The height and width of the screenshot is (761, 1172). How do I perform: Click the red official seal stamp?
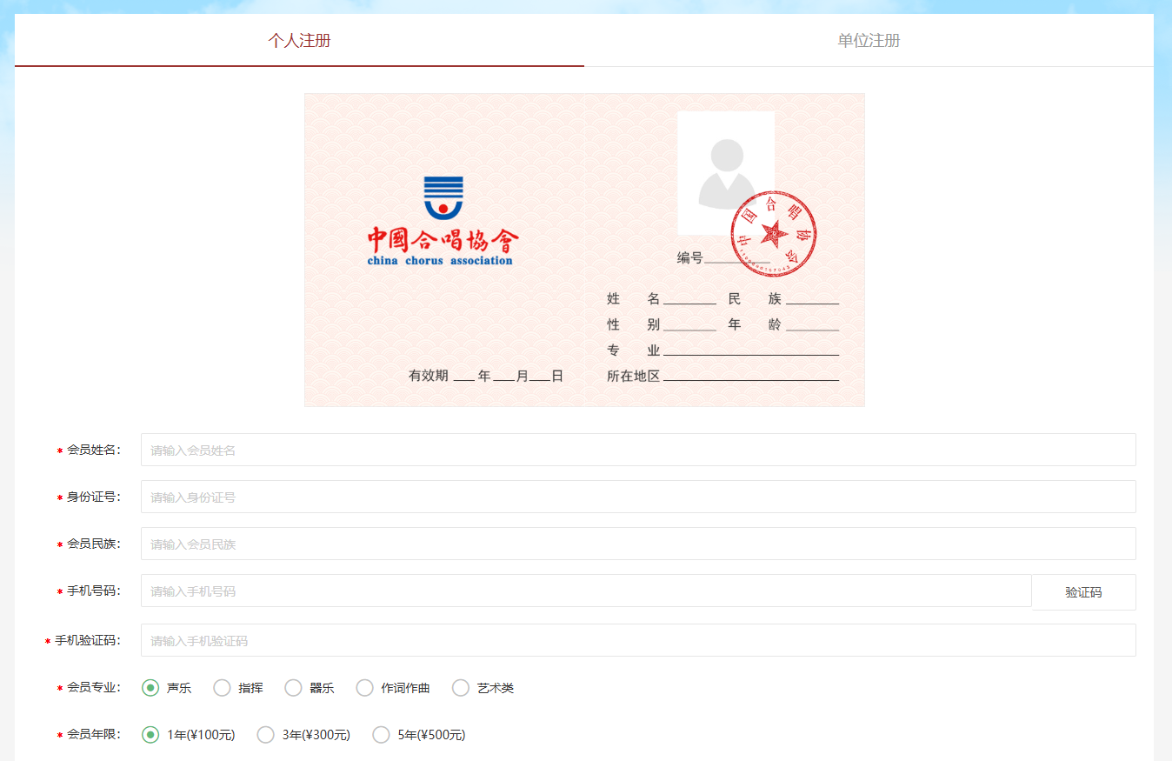773,234
